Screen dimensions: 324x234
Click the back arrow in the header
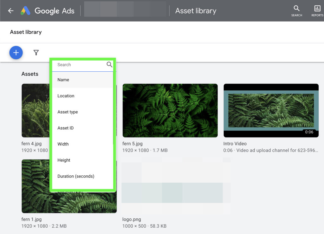point(10,10)
